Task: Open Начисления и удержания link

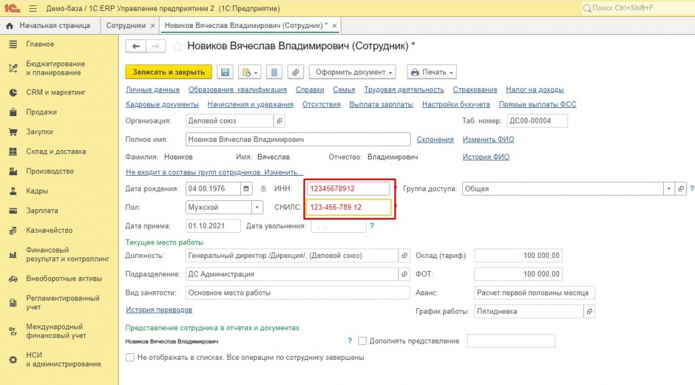Action: click(x=250, y=105)
